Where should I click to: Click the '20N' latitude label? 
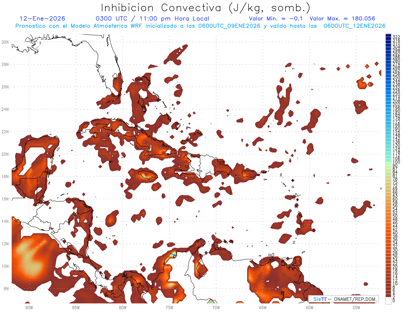tap(5, 154)
